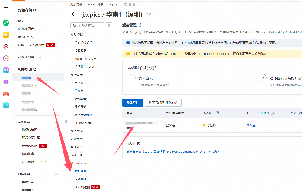The width and height of the screenshot is (302, 191).
Task: Click the help icon beside 阿里云 CDN 加速
Action: pyautogui.click(x=272, y=113)
